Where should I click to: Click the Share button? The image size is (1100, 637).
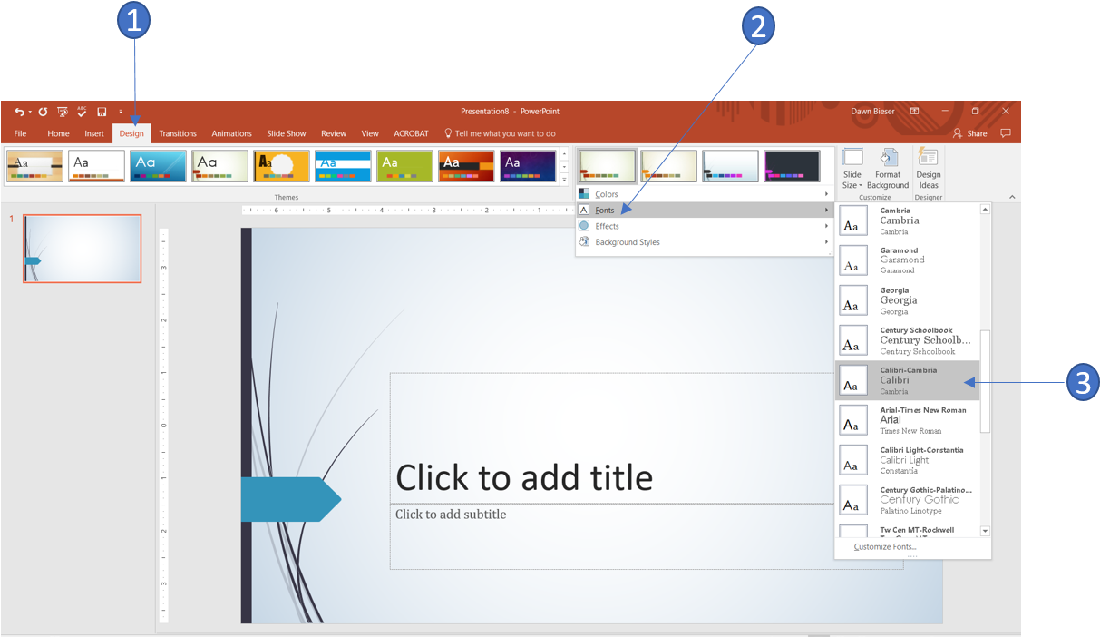click(x=969, y=133)
